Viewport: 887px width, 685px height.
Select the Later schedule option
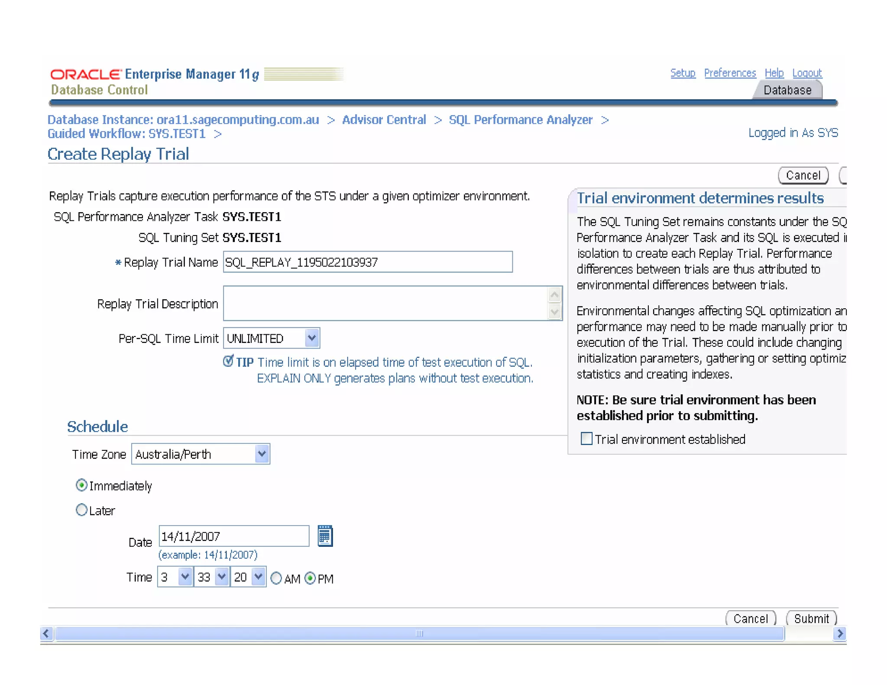point(81,510)
